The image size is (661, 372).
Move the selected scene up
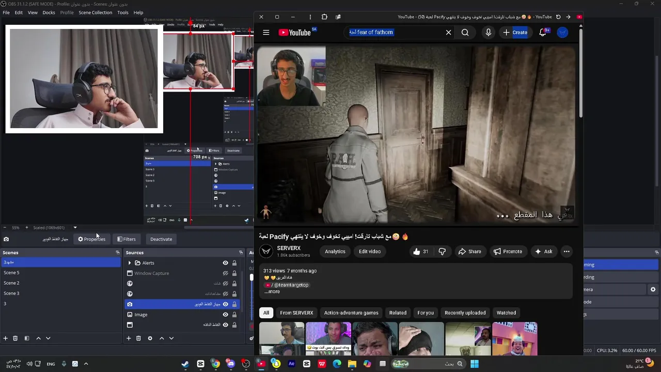[x=38, y=338]
